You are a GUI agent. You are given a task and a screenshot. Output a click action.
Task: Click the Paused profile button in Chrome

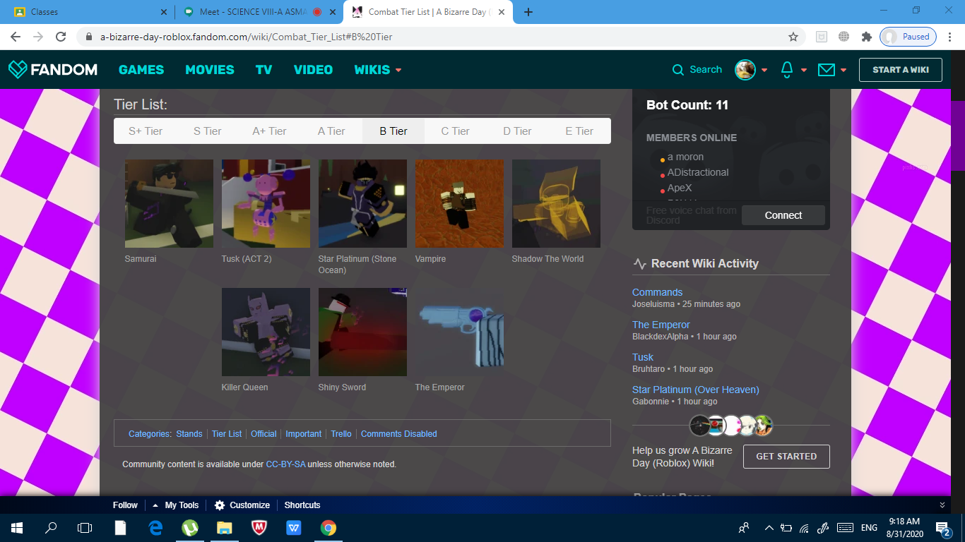(x=908, y=37)
